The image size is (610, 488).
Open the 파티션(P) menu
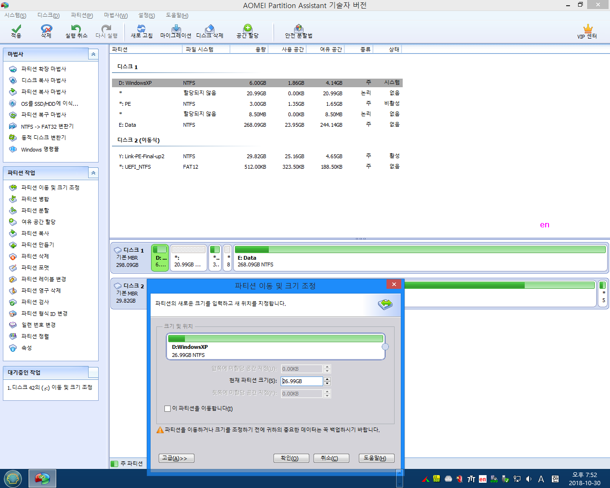tap(82, 15)
